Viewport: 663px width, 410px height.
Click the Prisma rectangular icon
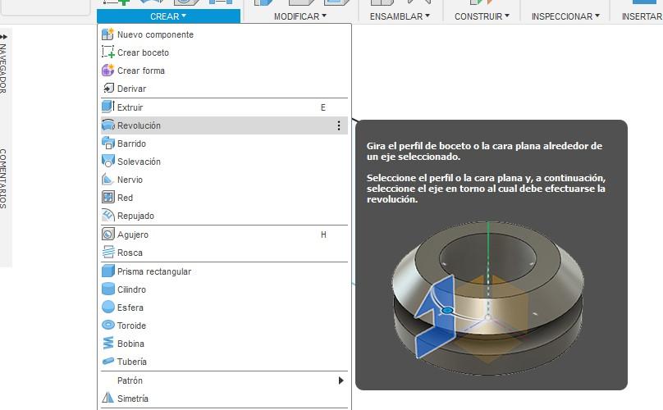(107, 271)
